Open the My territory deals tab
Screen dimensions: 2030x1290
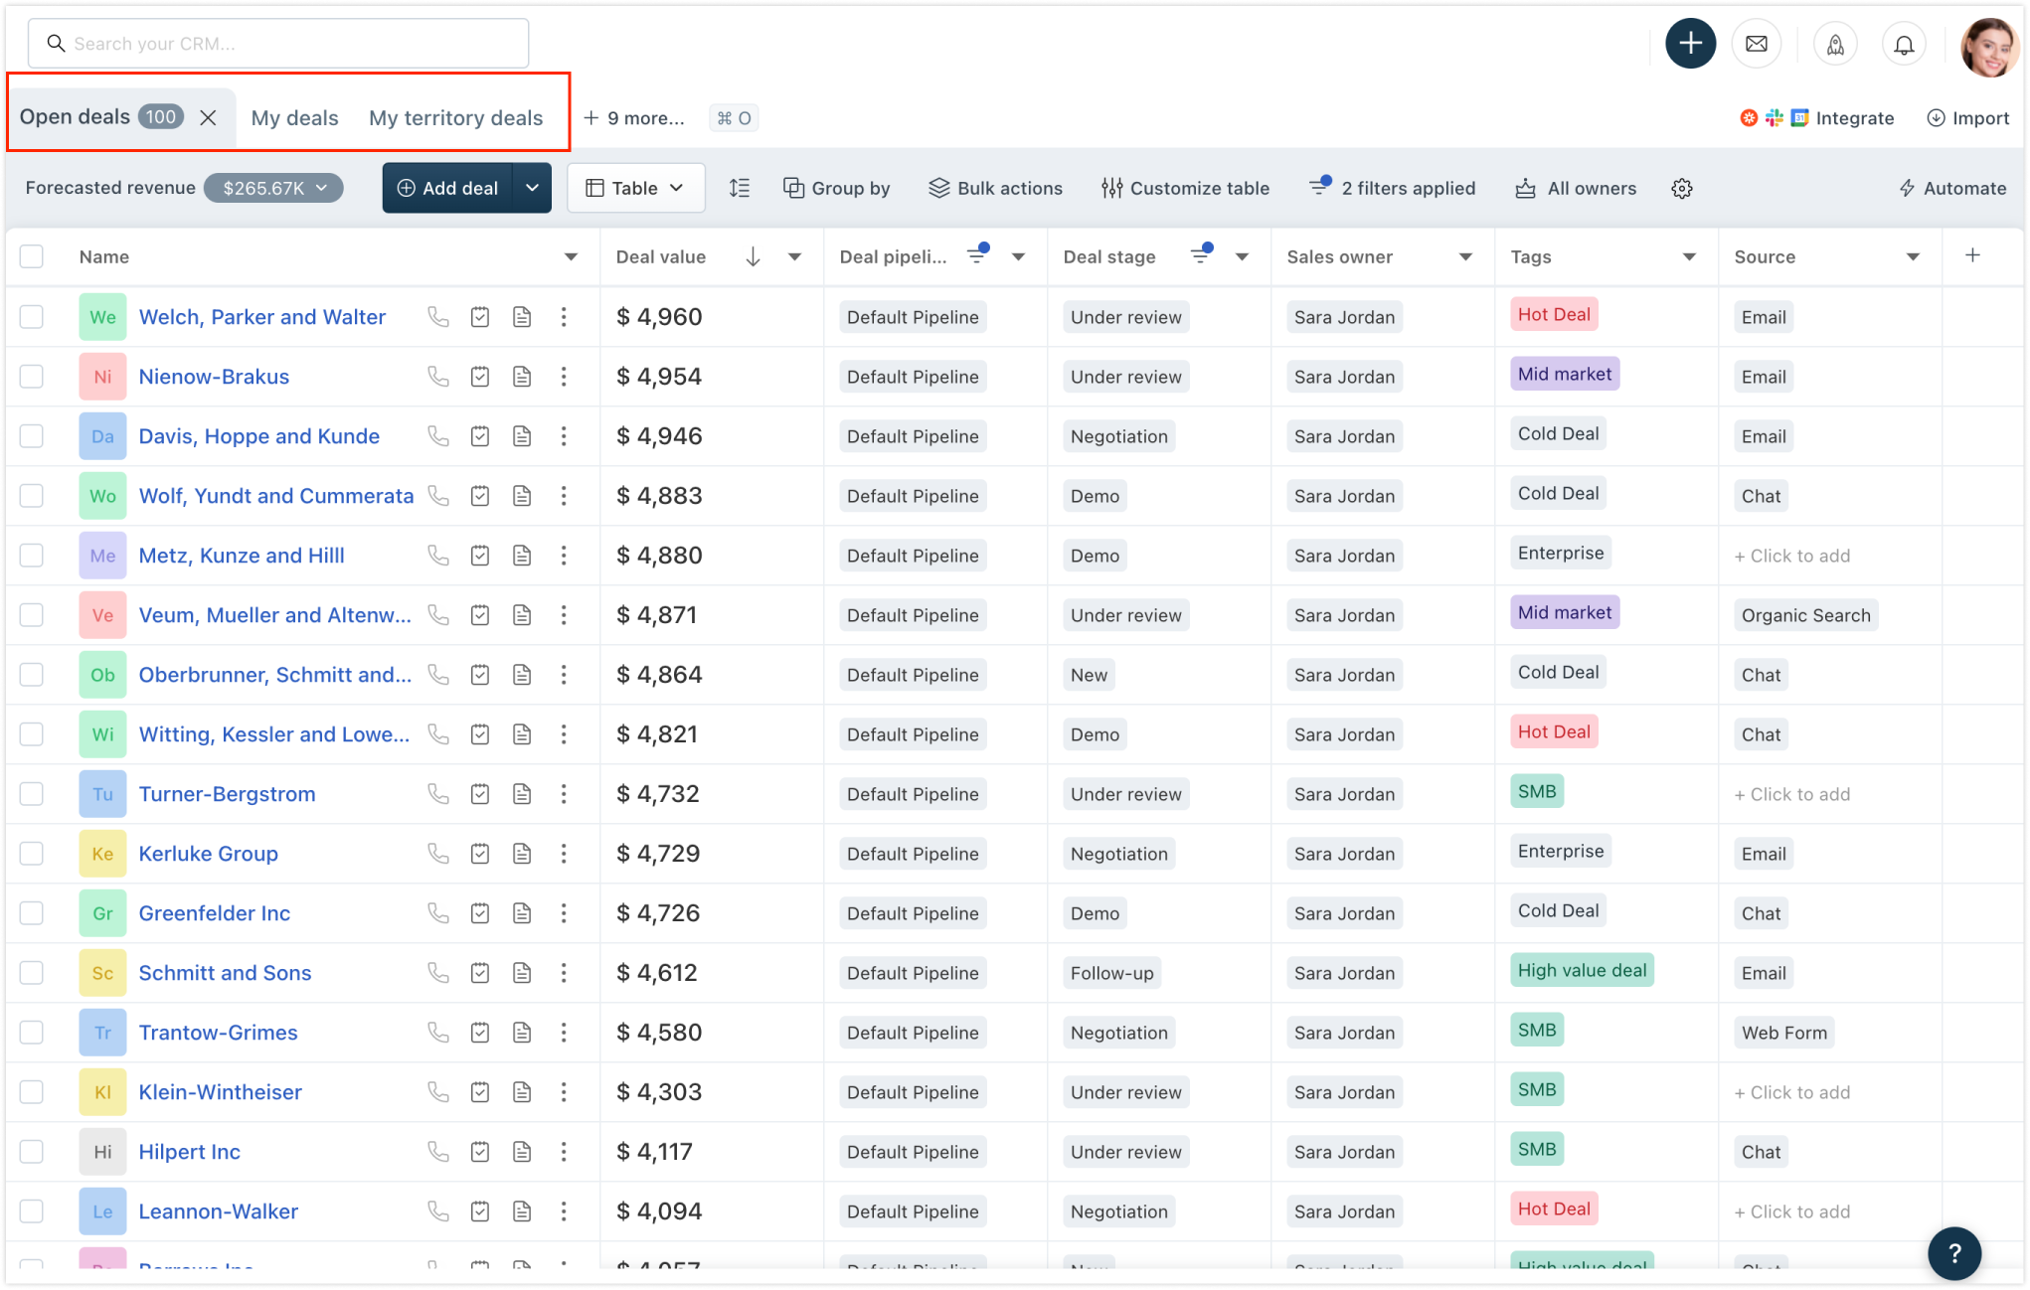click(x=455, y=116)
